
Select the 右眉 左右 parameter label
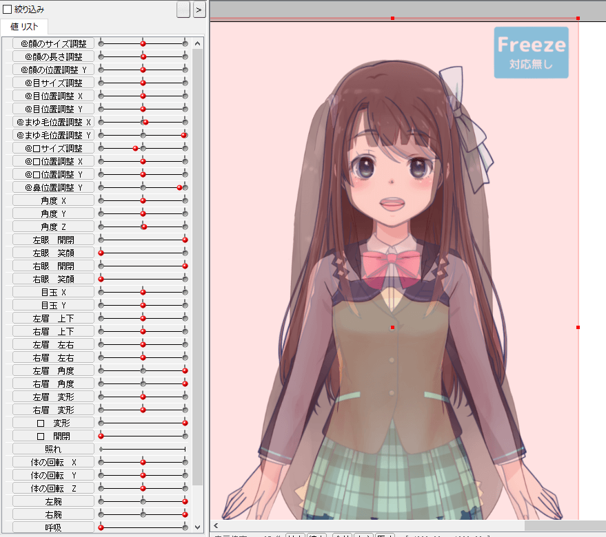pyautogui.click(x=53, y=358)
